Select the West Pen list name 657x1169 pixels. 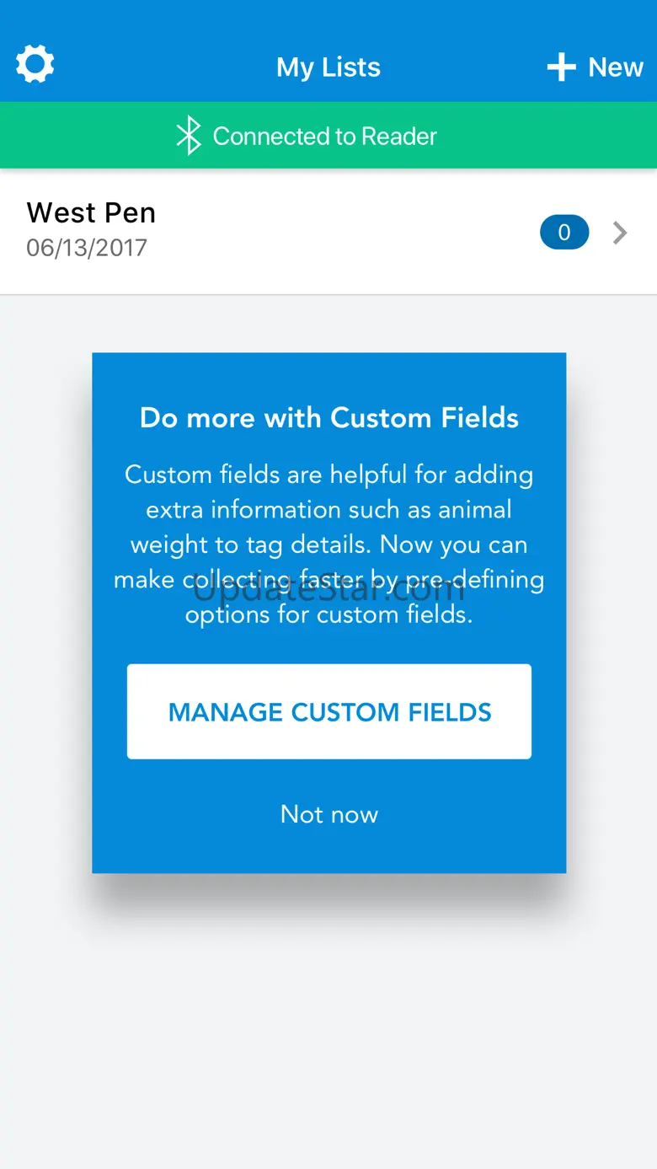91,212
